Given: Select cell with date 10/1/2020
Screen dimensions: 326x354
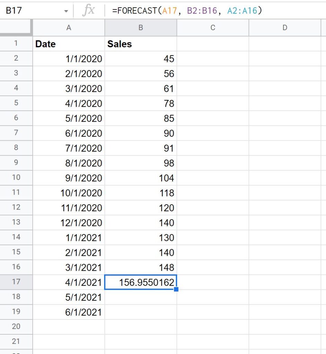Looking at the screenshot, I should pos(69,193).
